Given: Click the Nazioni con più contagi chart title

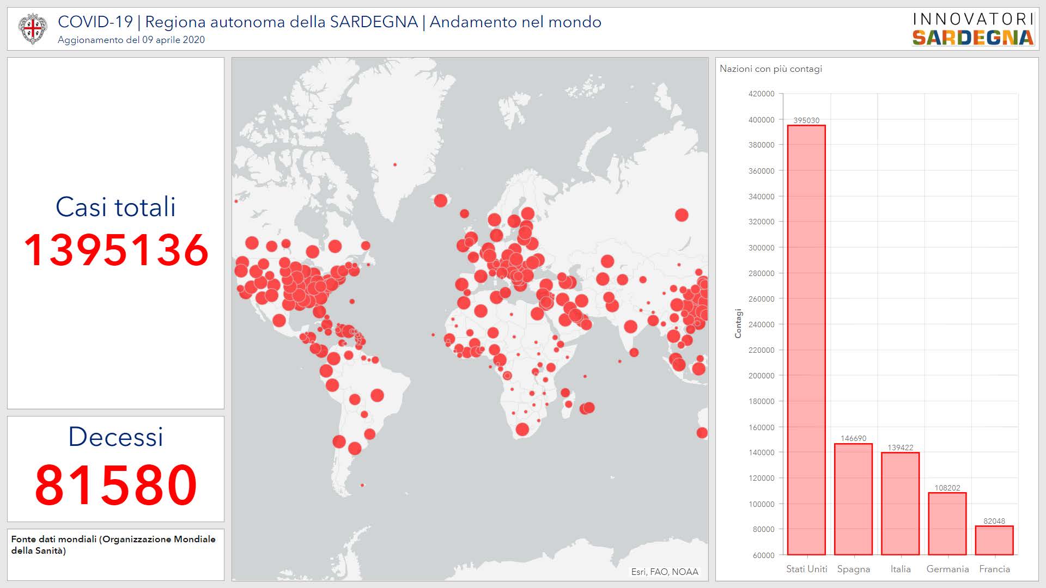Looking at the screenshot, I should pyautogui.click(x=770, y=69).
